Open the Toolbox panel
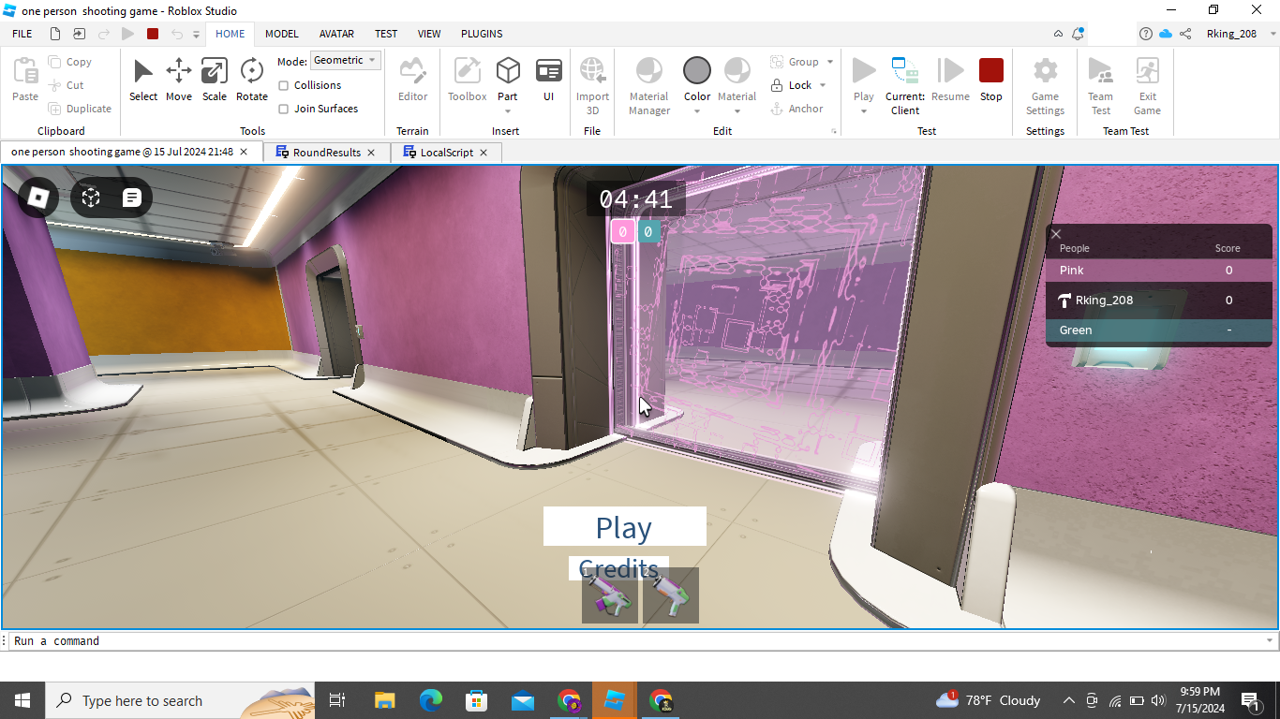This screenshot has height=719, width=1280. point(467,80)
